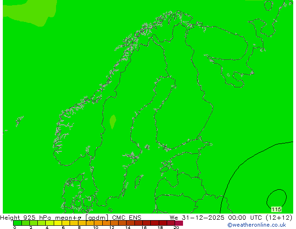Click the small closed contour circle above '115'
The height and width of the screenshot is (229, 296).
(276, 198)
